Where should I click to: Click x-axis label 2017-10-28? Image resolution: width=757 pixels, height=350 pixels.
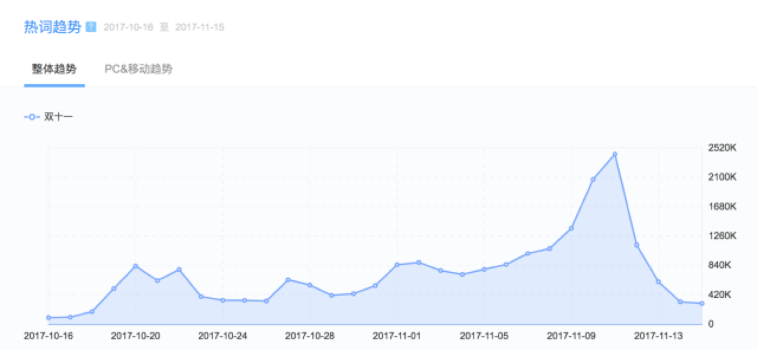(310, 336)
